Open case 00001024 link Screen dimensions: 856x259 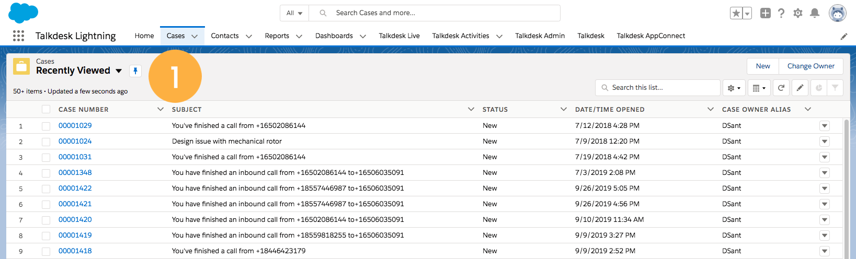click(75, 142)
